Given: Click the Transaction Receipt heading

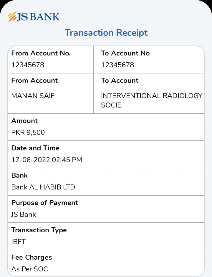Looking at the screenshot, I should pos(106,32).
